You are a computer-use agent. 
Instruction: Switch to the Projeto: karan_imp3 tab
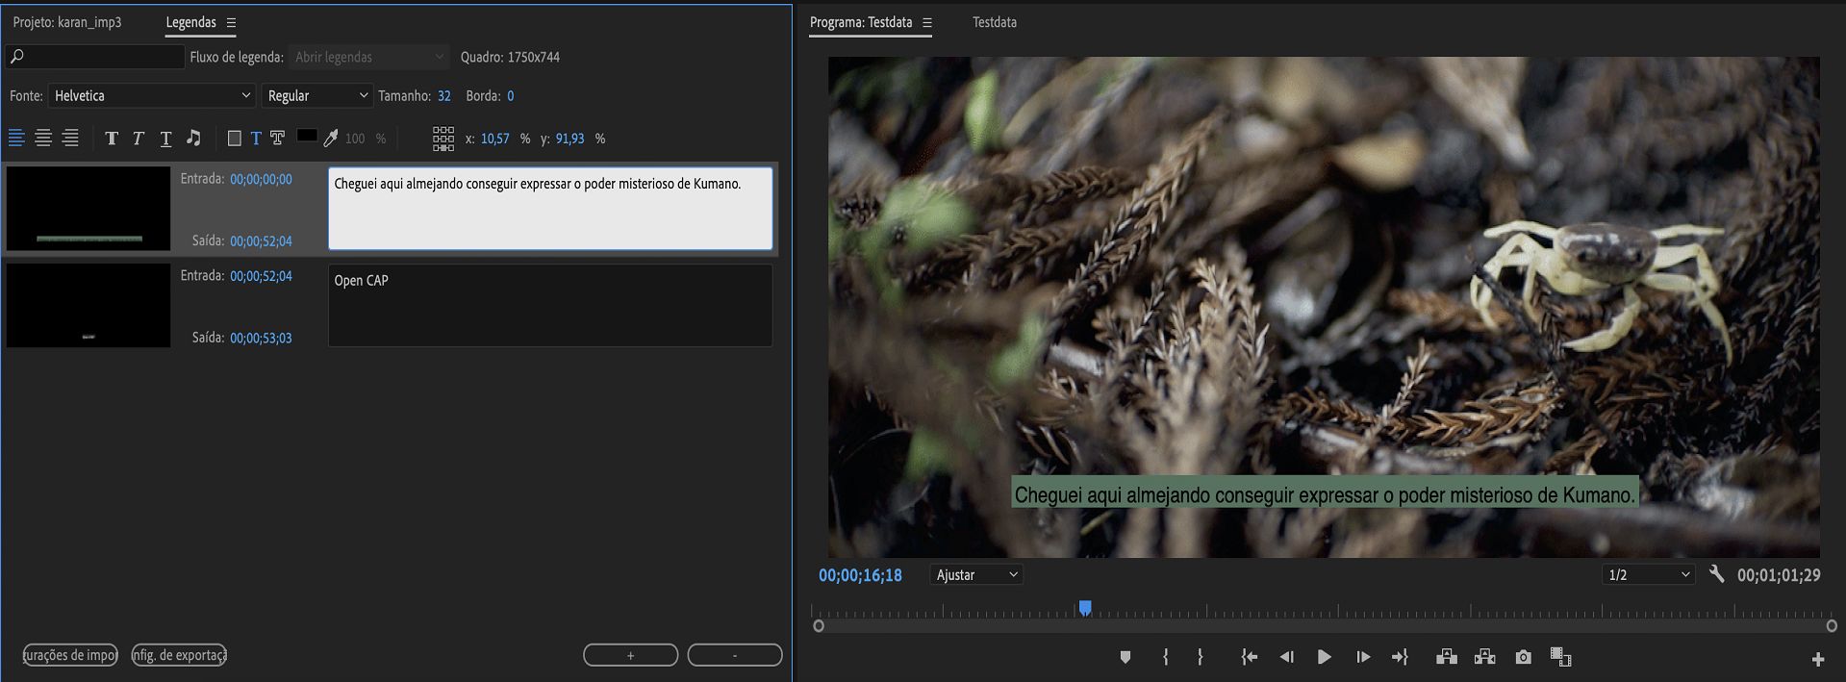click(67, 22)
